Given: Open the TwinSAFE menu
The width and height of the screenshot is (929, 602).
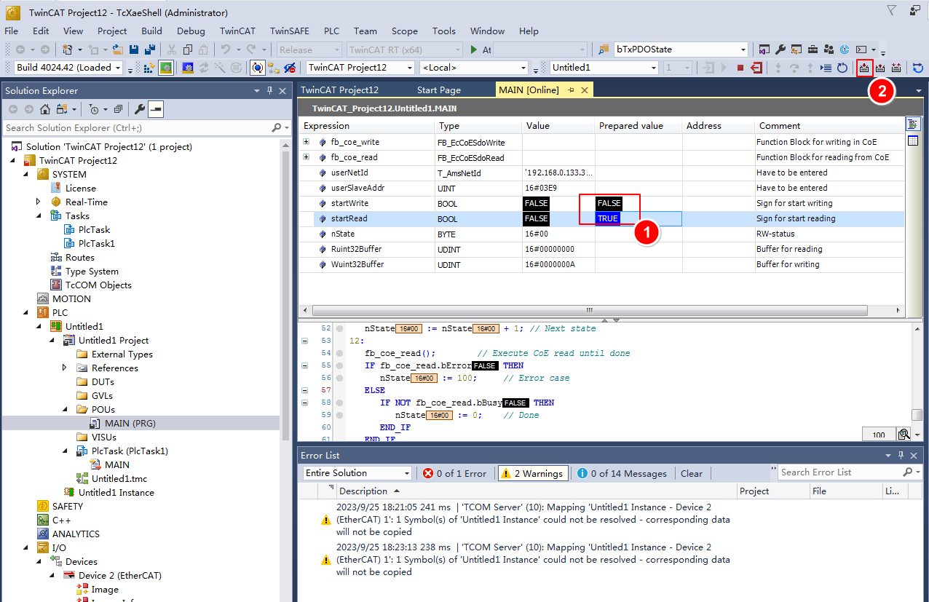Looking at the screenshot, I should point(290,31).
